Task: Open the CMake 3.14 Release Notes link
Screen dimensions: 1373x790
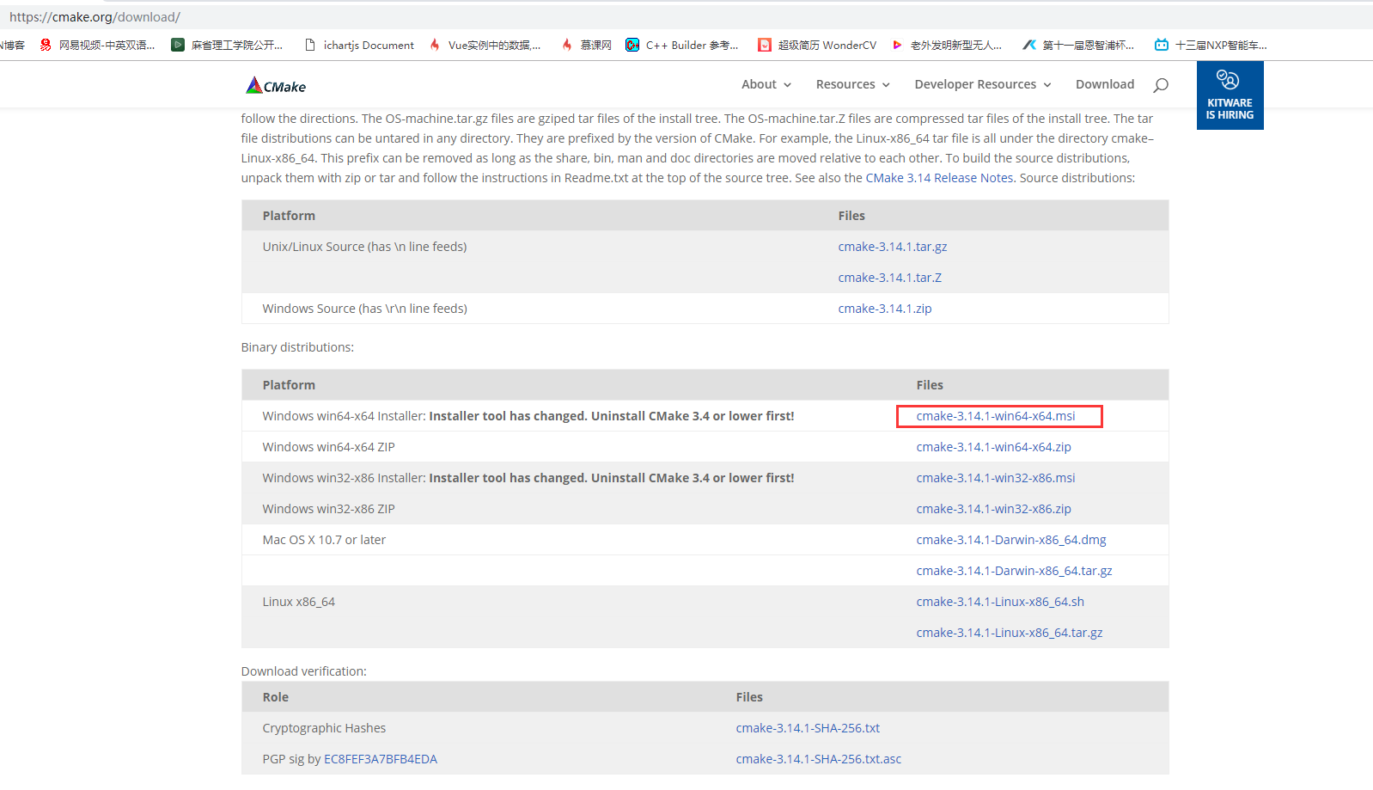Action: click(x=939, y=178)
